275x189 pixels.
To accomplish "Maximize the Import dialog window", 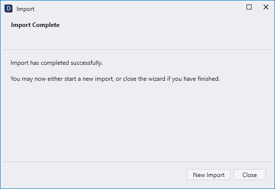I will pos(249,7).
